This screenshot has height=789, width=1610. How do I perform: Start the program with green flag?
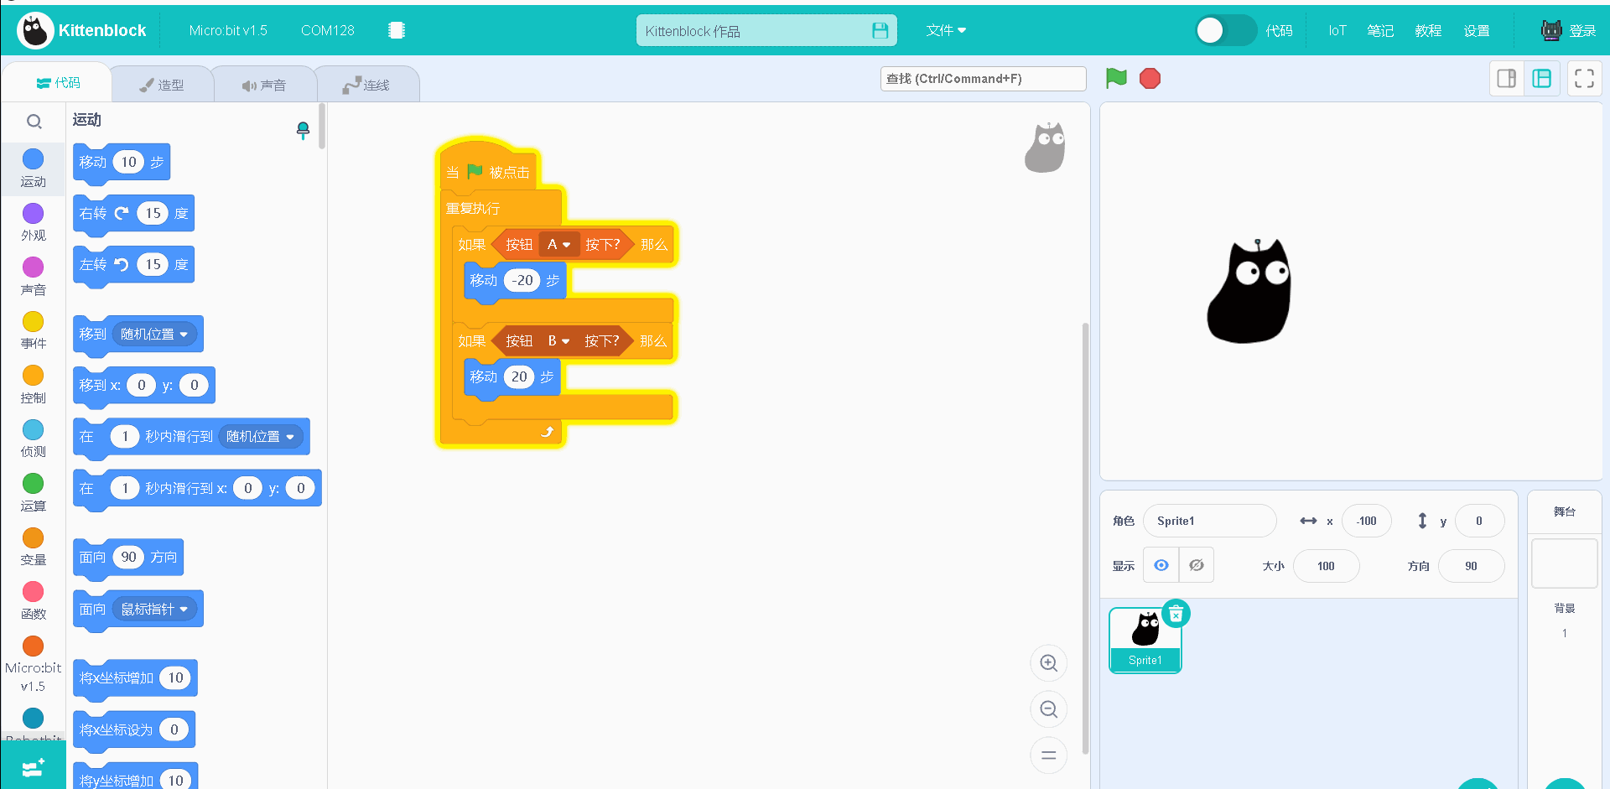[x=1116, y=78]
